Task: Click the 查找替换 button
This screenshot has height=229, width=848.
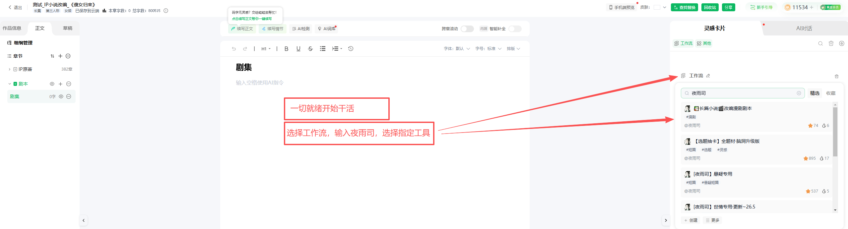Action: (x=685, y=7)
